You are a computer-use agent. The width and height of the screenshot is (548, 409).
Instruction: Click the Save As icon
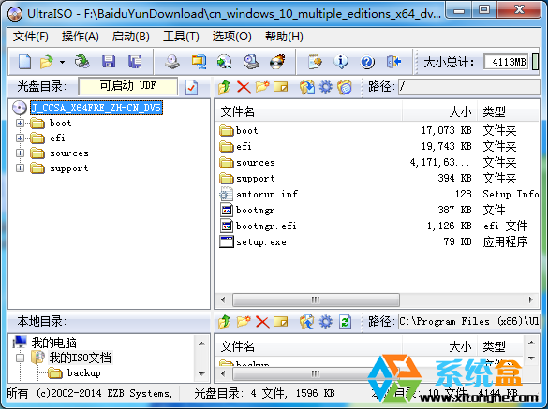pyautogui.click(x=135, y=62)
